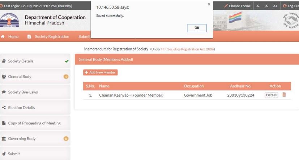Click the General Body people icon
The image size is (299, 160).
[x=4, y=77]
